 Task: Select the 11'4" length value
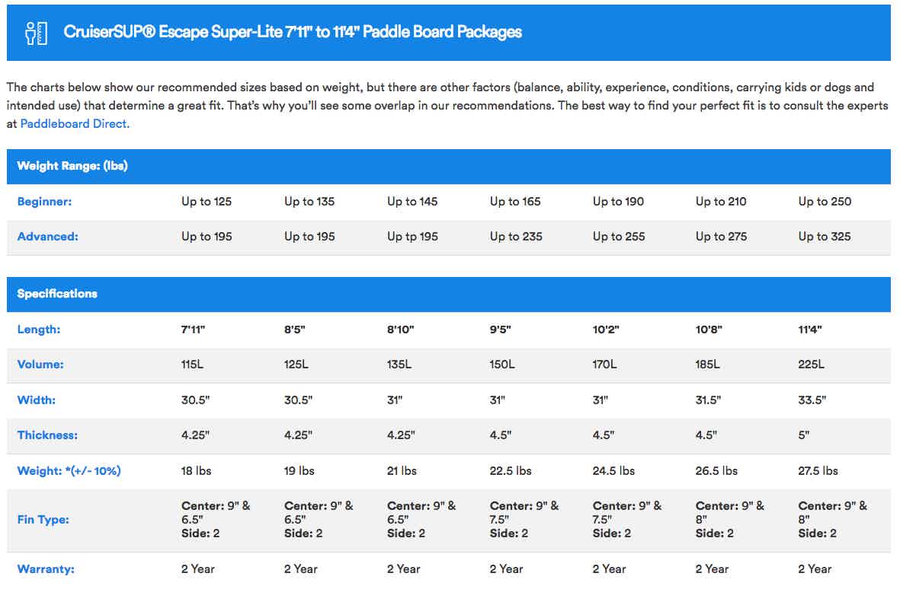click(810, 330)
